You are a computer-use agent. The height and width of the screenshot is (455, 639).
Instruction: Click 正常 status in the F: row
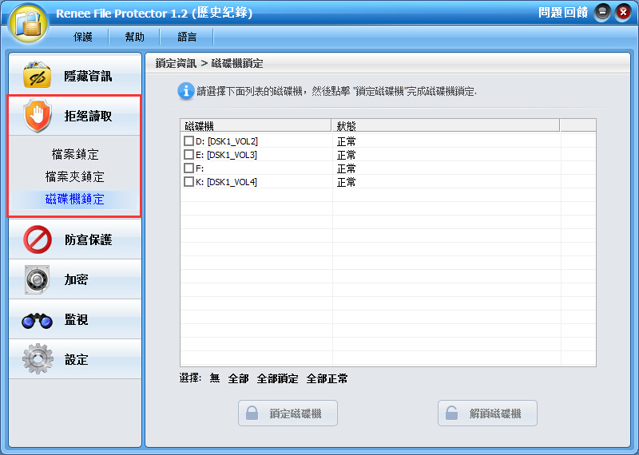347,168
